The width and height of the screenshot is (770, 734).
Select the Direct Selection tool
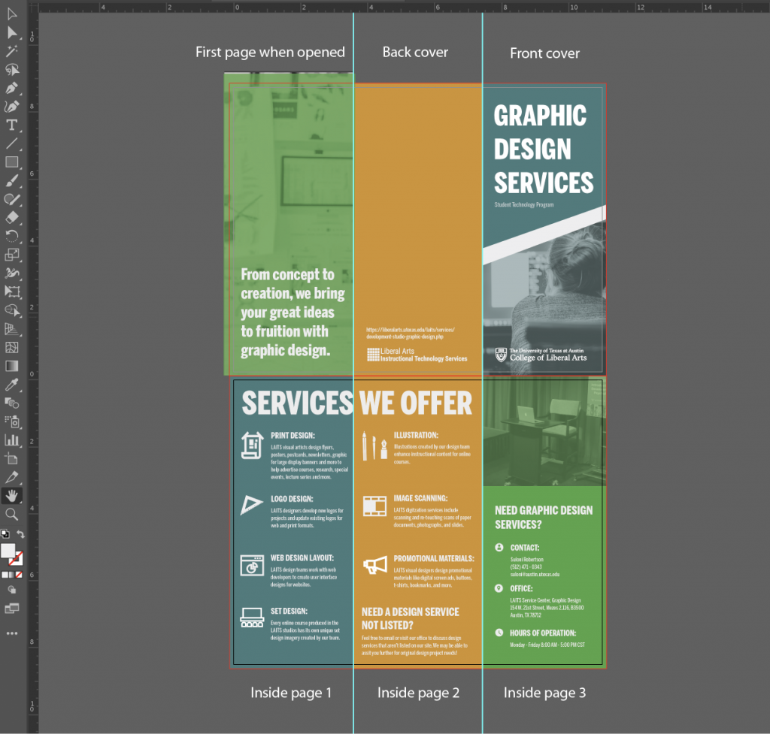coord(12,32)
